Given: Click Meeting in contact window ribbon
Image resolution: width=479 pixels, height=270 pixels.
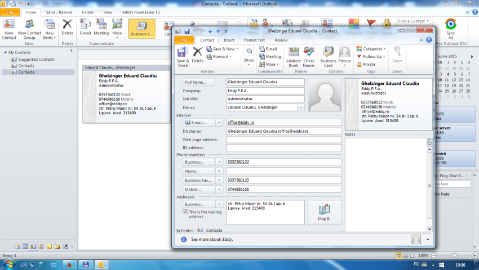Looking at the screenshot, I should (x=270, y=57).
